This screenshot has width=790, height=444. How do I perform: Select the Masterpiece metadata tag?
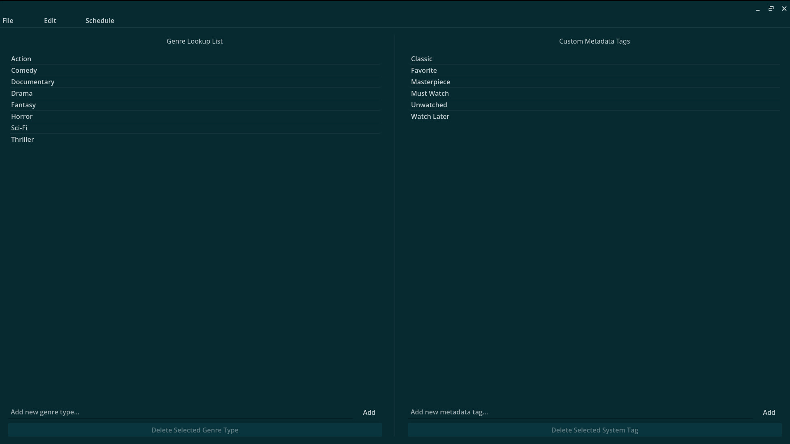(x=595, y=82)
